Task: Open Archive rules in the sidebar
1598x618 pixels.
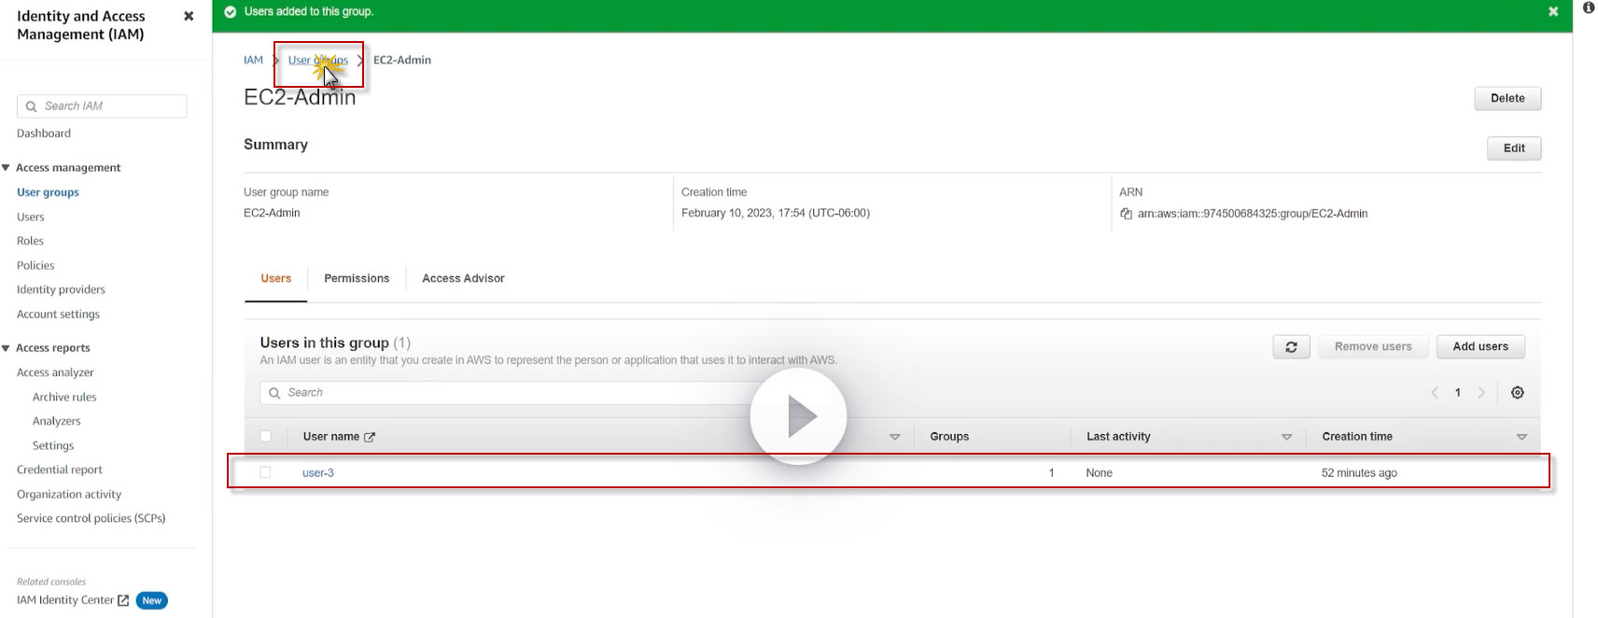Action: (64, 397)
